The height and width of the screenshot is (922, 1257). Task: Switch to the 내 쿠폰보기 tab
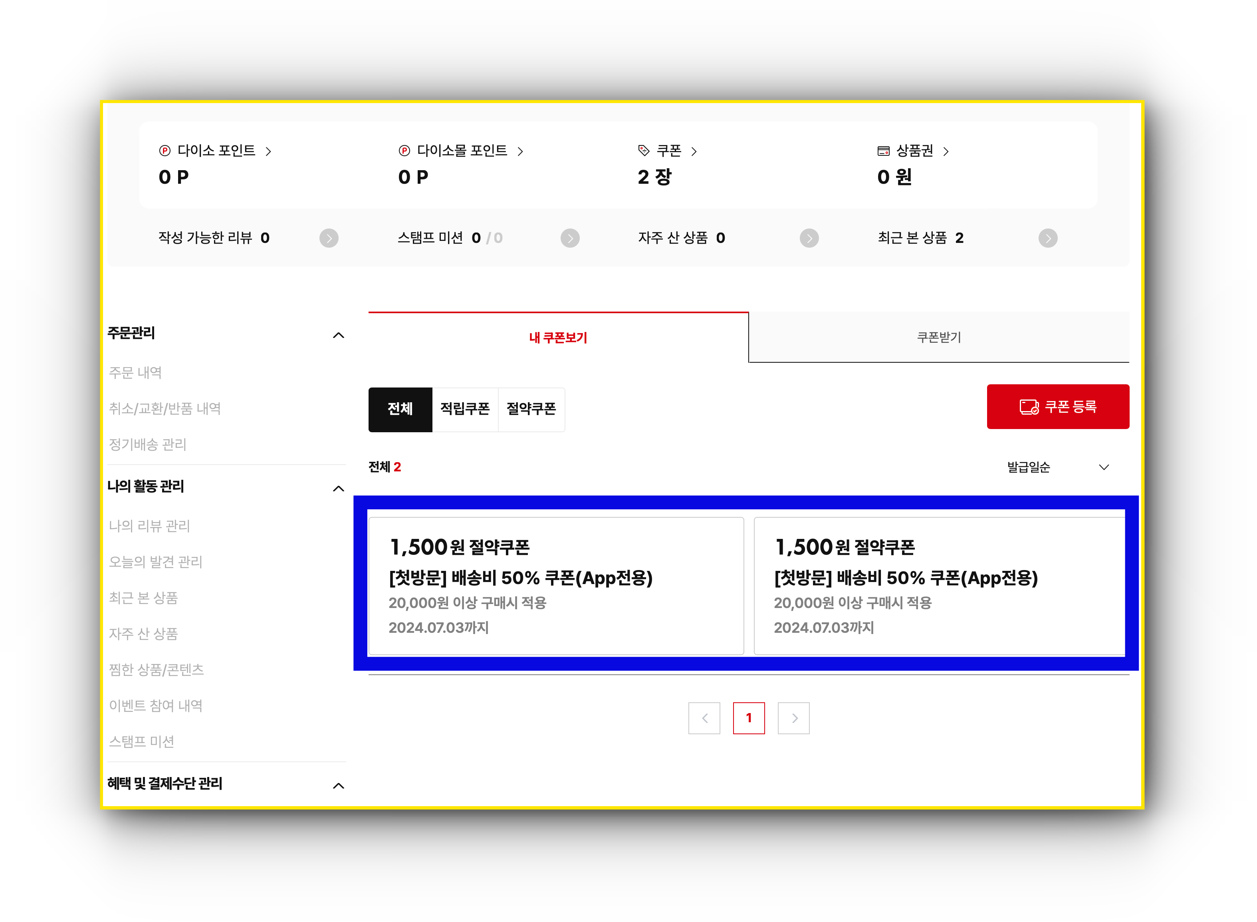tap(558, 338)
